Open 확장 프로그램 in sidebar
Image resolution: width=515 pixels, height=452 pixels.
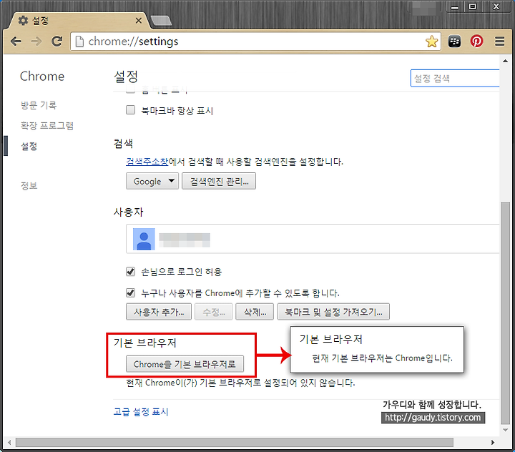pyautogui.click(x=47, y=125)
